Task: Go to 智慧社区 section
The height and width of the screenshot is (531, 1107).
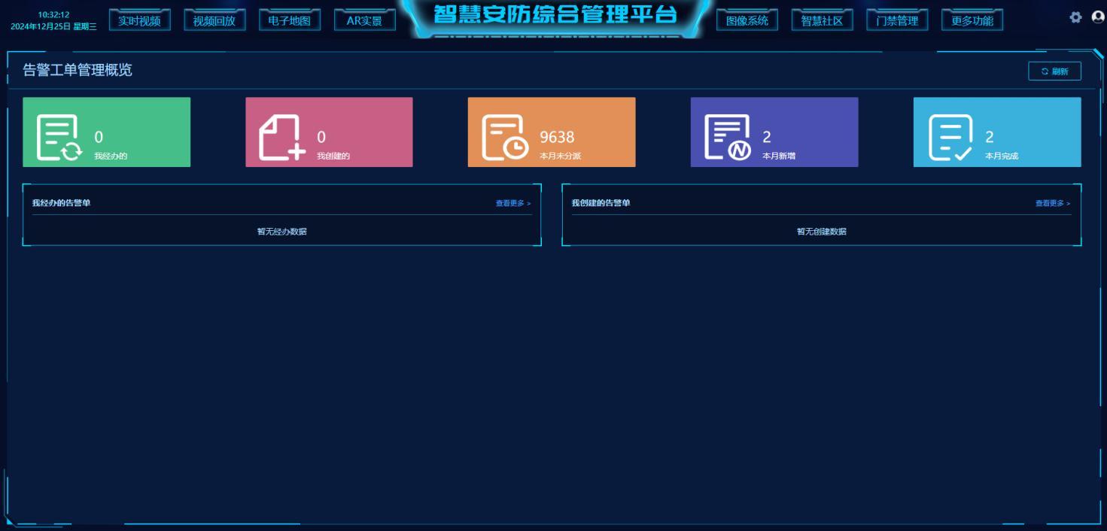Action: tap(823, 20)
